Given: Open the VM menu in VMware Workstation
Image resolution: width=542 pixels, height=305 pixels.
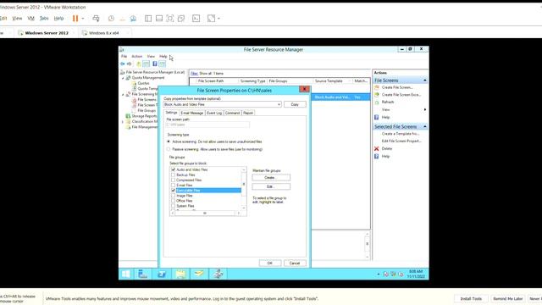Looking at the screenshot, I should (30, 19).
